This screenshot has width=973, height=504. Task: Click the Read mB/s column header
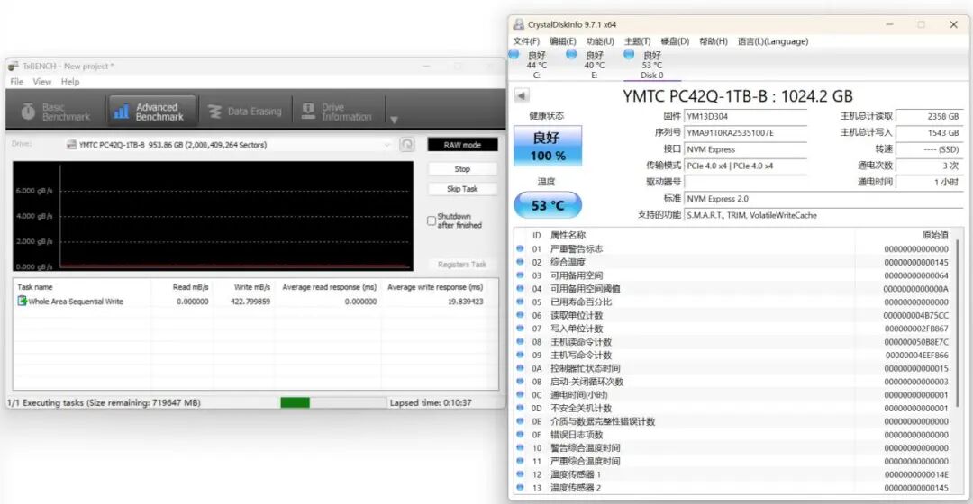190,287
